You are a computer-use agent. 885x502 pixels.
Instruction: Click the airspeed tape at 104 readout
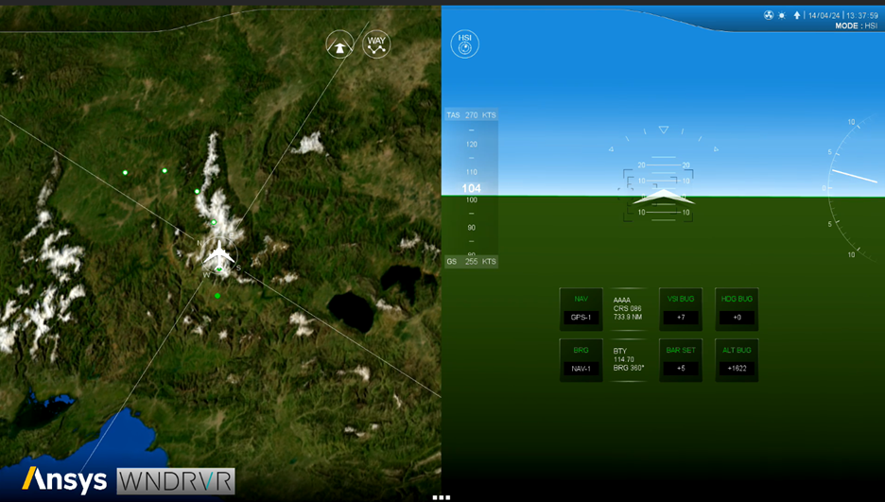click(471, 188)
